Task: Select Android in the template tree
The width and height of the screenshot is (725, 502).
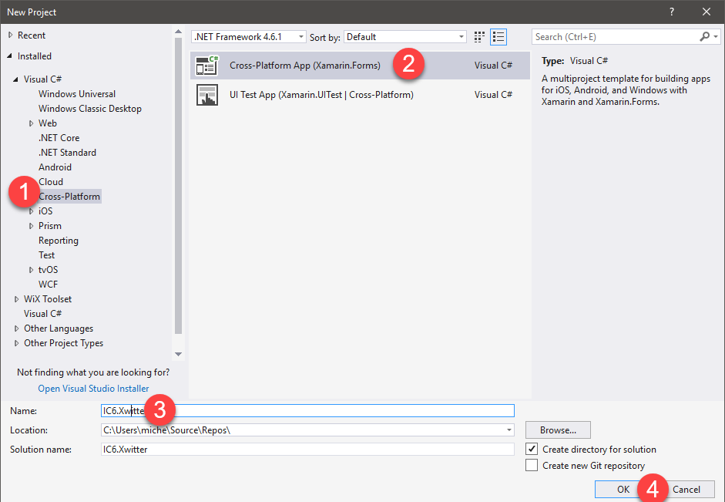Action: pyautogui.click(x=55, y=167)
